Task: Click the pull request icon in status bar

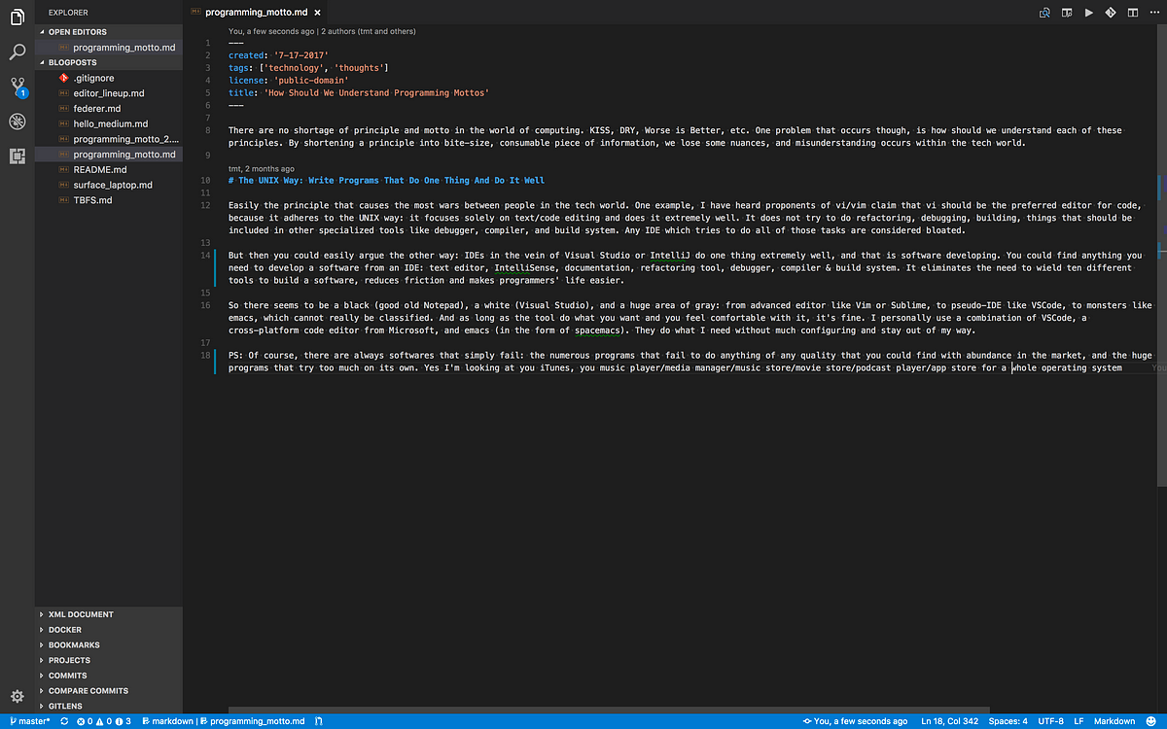Action: click(319, 721)
